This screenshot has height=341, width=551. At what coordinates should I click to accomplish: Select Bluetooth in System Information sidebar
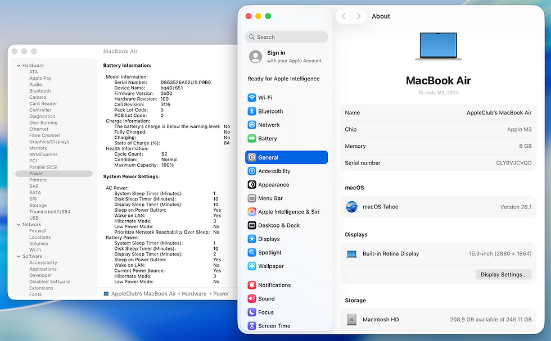point(40,91)
